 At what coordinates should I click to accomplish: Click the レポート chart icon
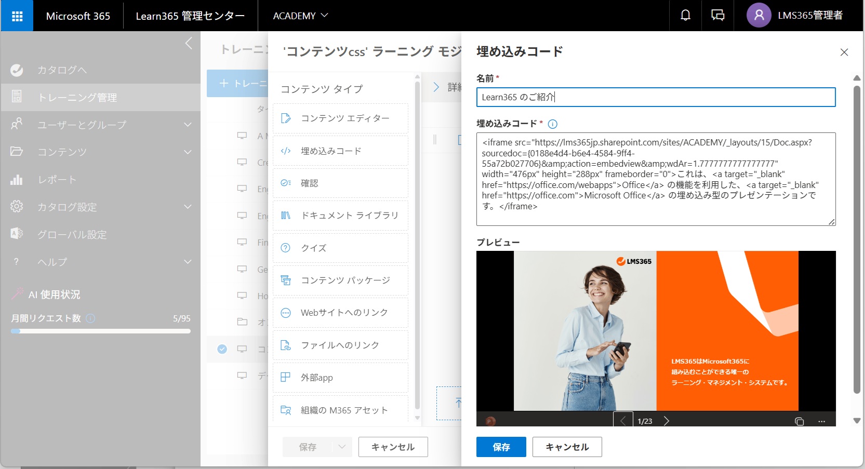click(17, 179)
